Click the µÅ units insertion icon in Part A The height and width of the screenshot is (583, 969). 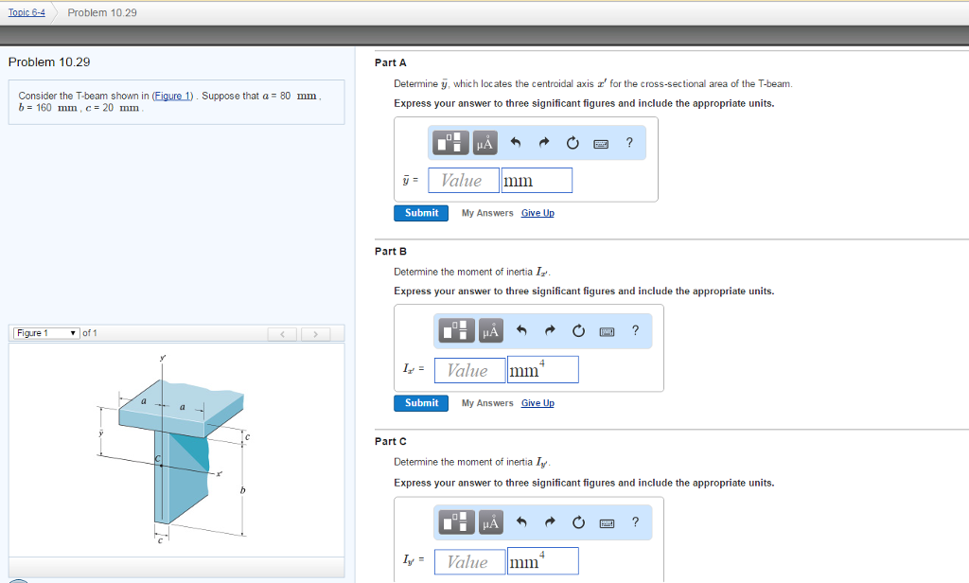coord(484,142)
